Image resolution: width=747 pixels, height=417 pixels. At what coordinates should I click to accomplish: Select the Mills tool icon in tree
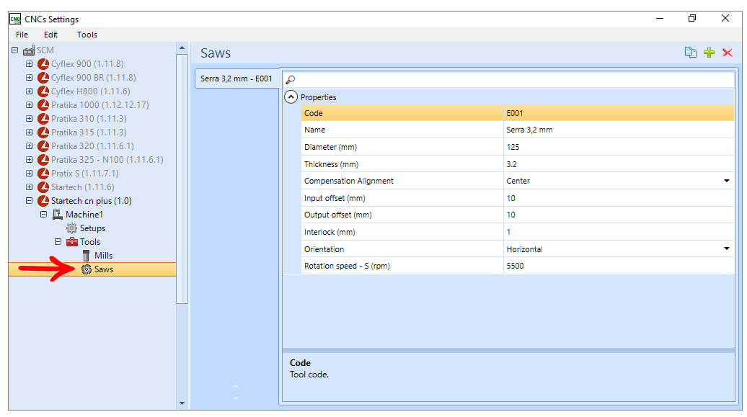[x=87, y=256]
